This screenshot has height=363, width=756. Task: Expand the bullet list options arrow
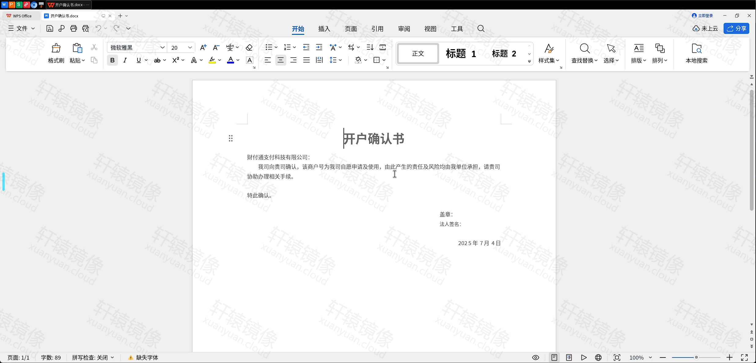[276, 47]
